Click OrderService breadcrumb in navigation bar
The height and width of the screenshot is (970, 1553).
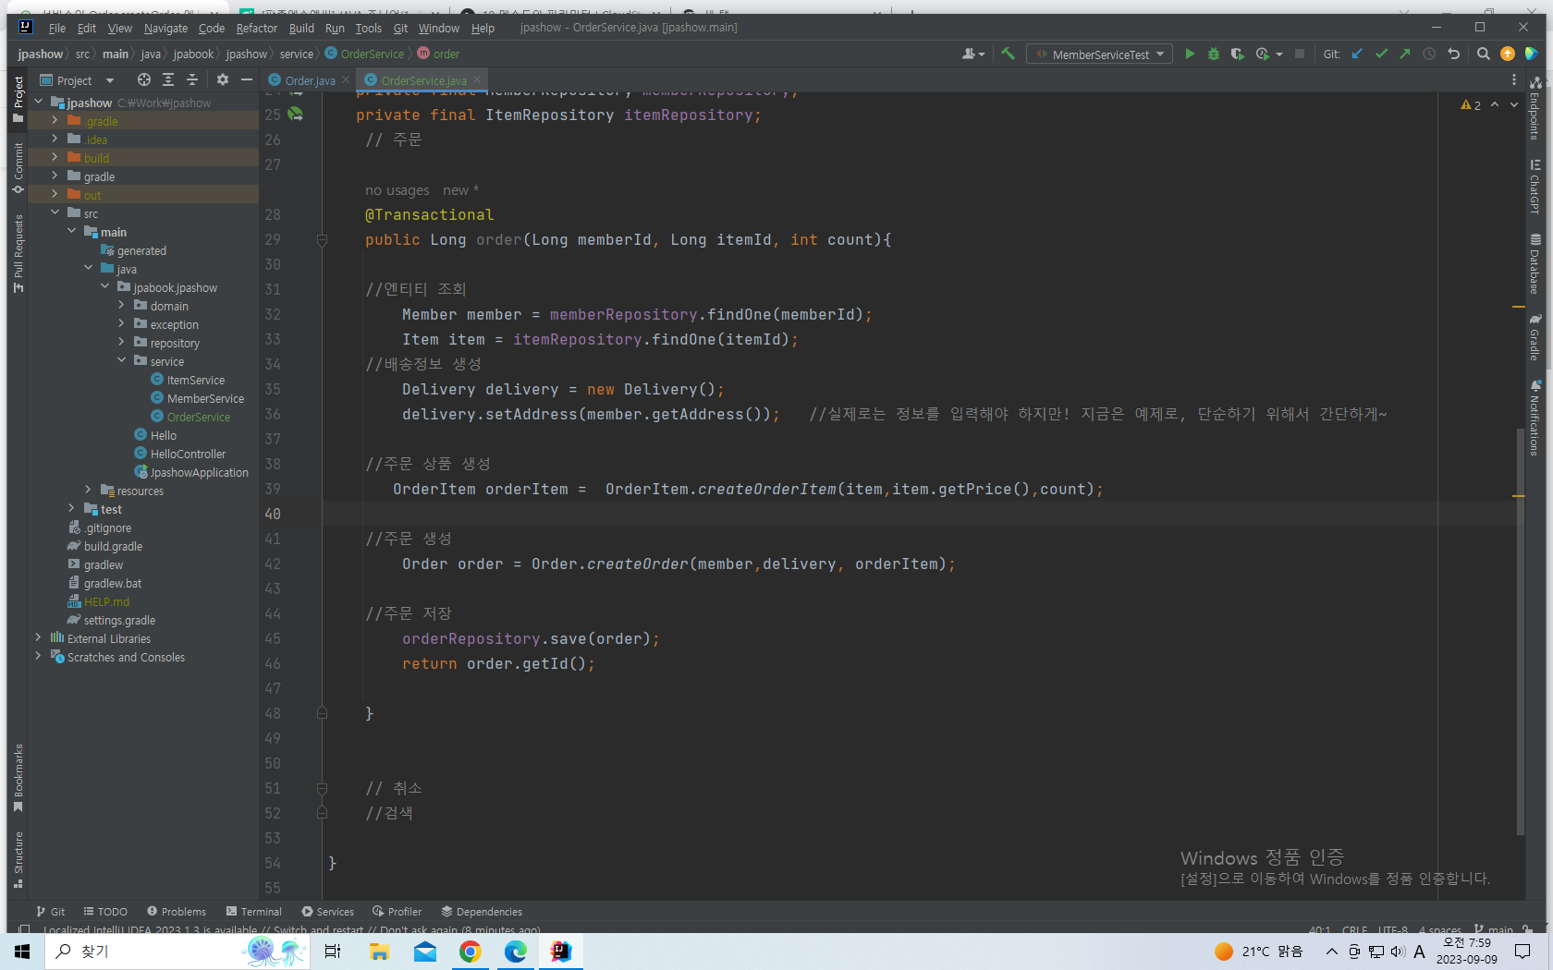365,54
